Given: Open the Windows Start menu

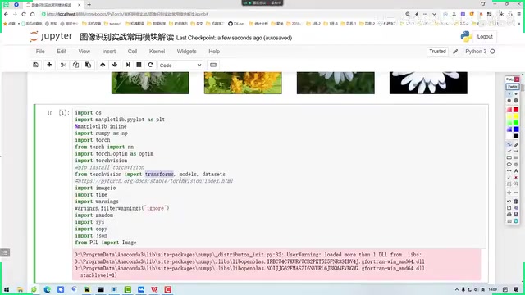Looking at the screenshot, I should 7,289.
